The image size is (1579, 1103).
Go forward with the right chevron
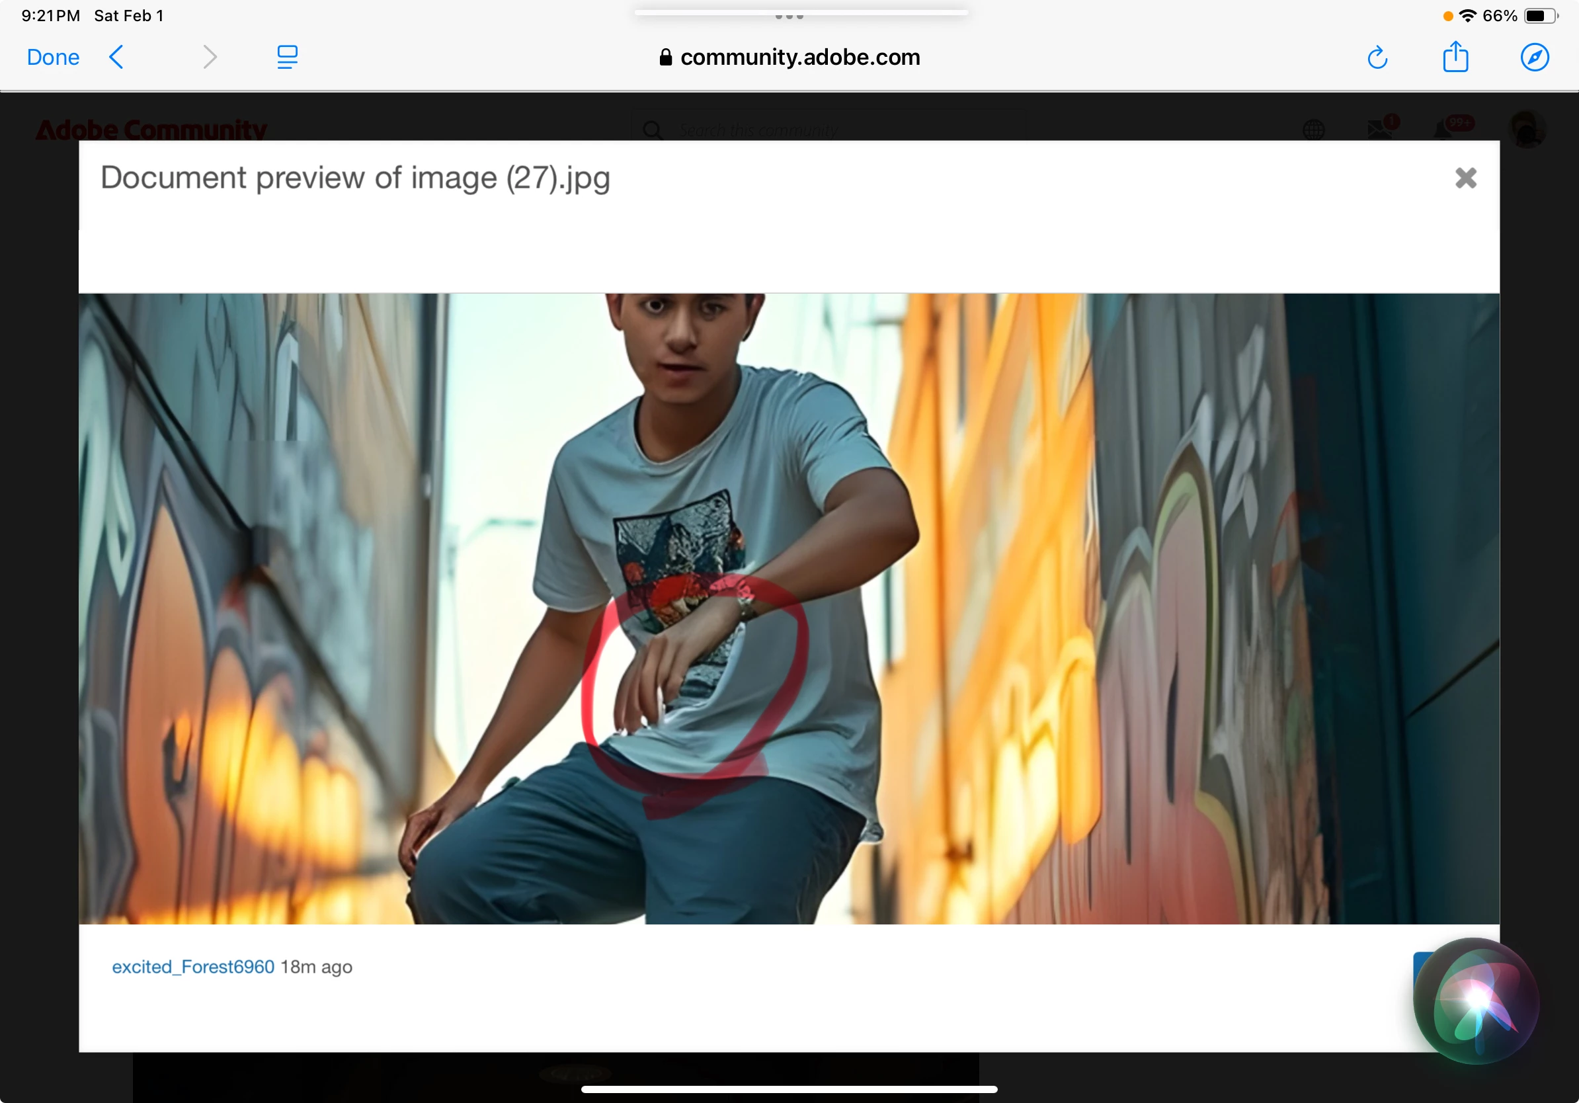(x=210, y=57)
